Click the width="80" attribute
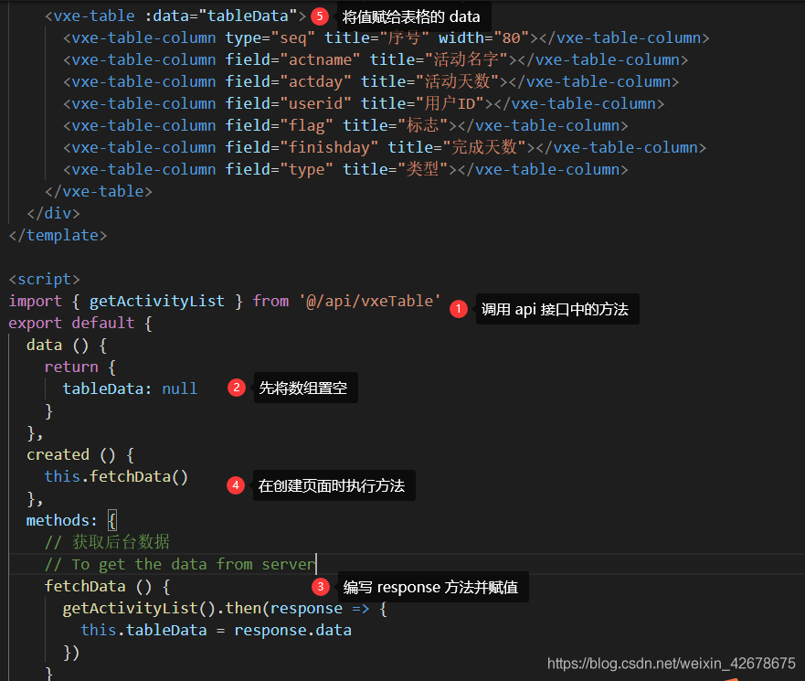 pos(483,38)
